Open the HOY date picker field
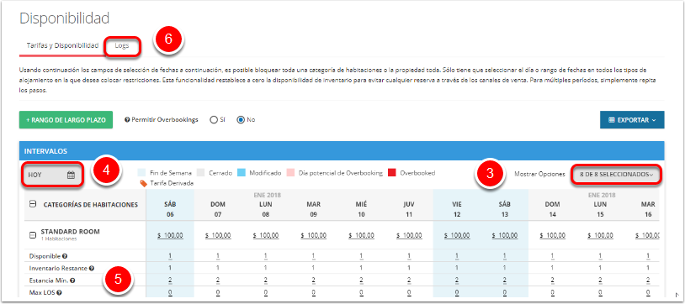The width and height of the screenshot is (685, 304). coord(52,175)
